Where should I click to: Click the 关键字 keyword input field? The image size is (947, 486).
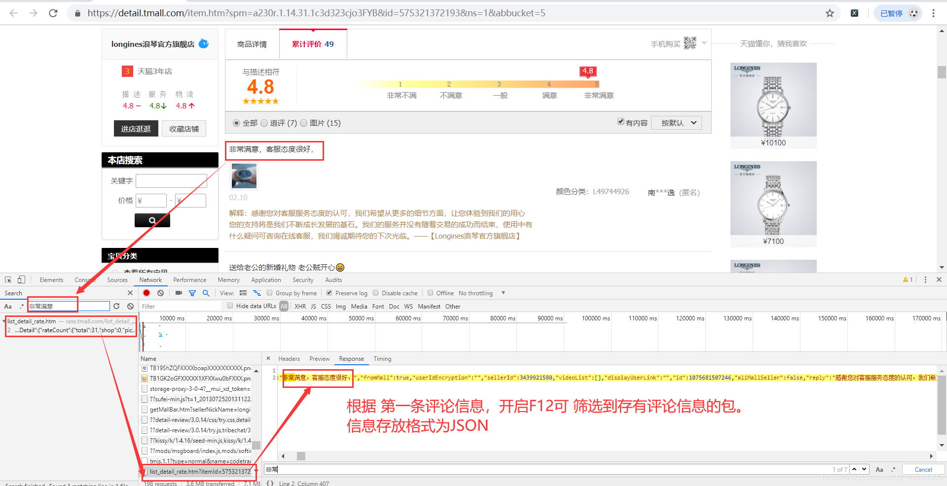coord(171,181)
